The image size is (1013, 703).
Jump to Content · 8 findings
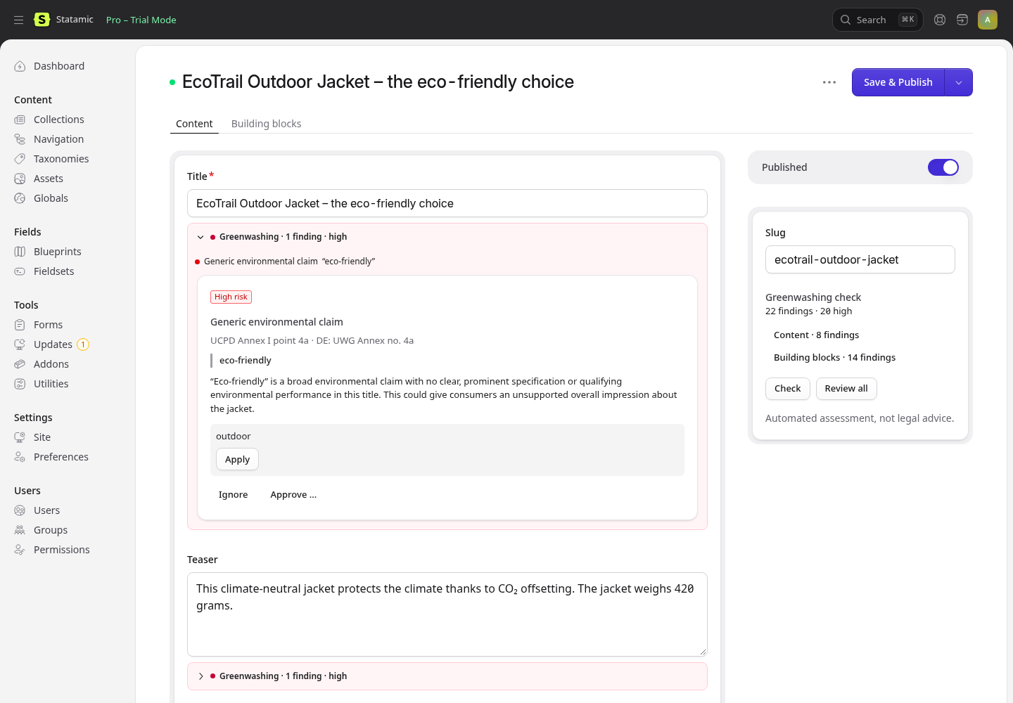click(x=816, y=335)
